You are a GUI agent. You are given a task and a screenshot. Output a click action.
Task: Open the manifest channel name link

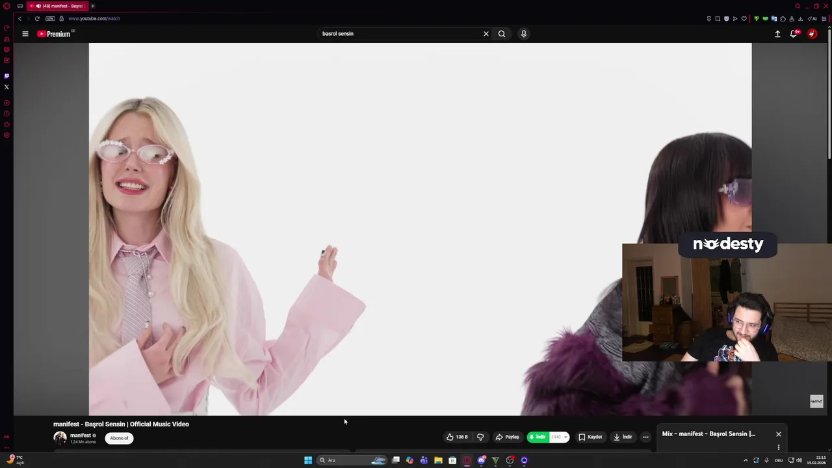[81, 435]
